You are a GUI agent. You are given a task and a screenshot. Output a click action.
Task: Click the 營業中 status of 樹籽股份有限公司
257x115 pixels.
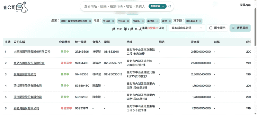[x=65, y=74]
